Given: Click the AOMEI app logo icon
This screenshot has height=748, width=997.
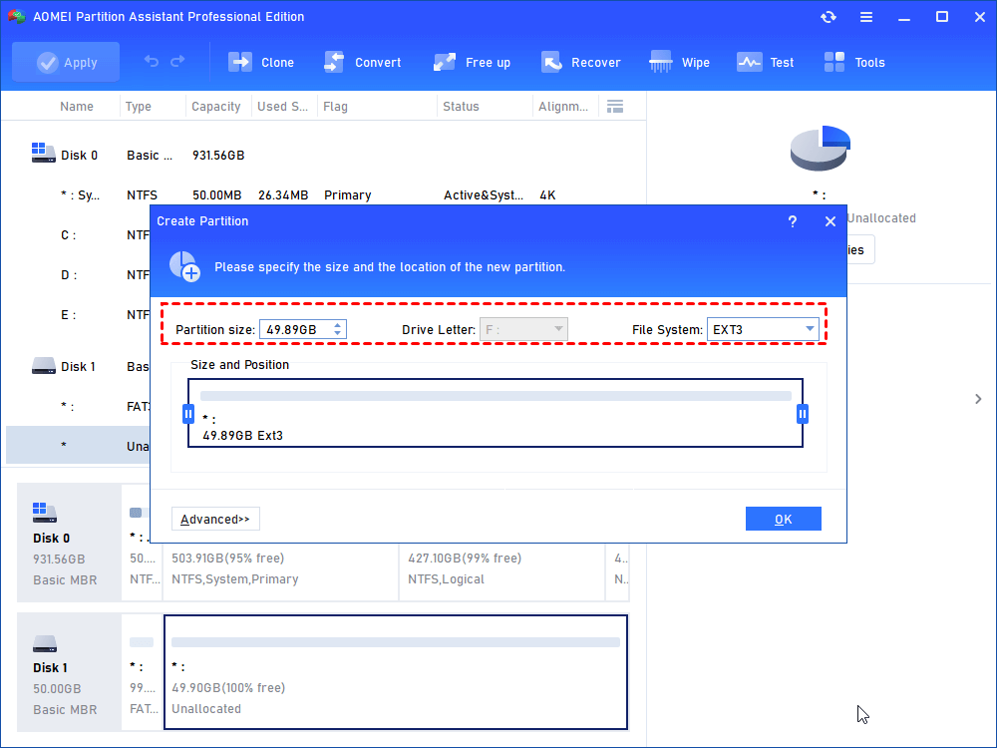Looking at the screenshot, I should pos(17,17).
